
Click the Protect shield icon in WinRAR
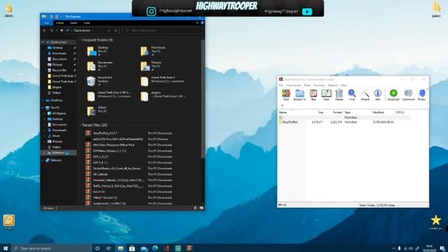click(421, 95)
